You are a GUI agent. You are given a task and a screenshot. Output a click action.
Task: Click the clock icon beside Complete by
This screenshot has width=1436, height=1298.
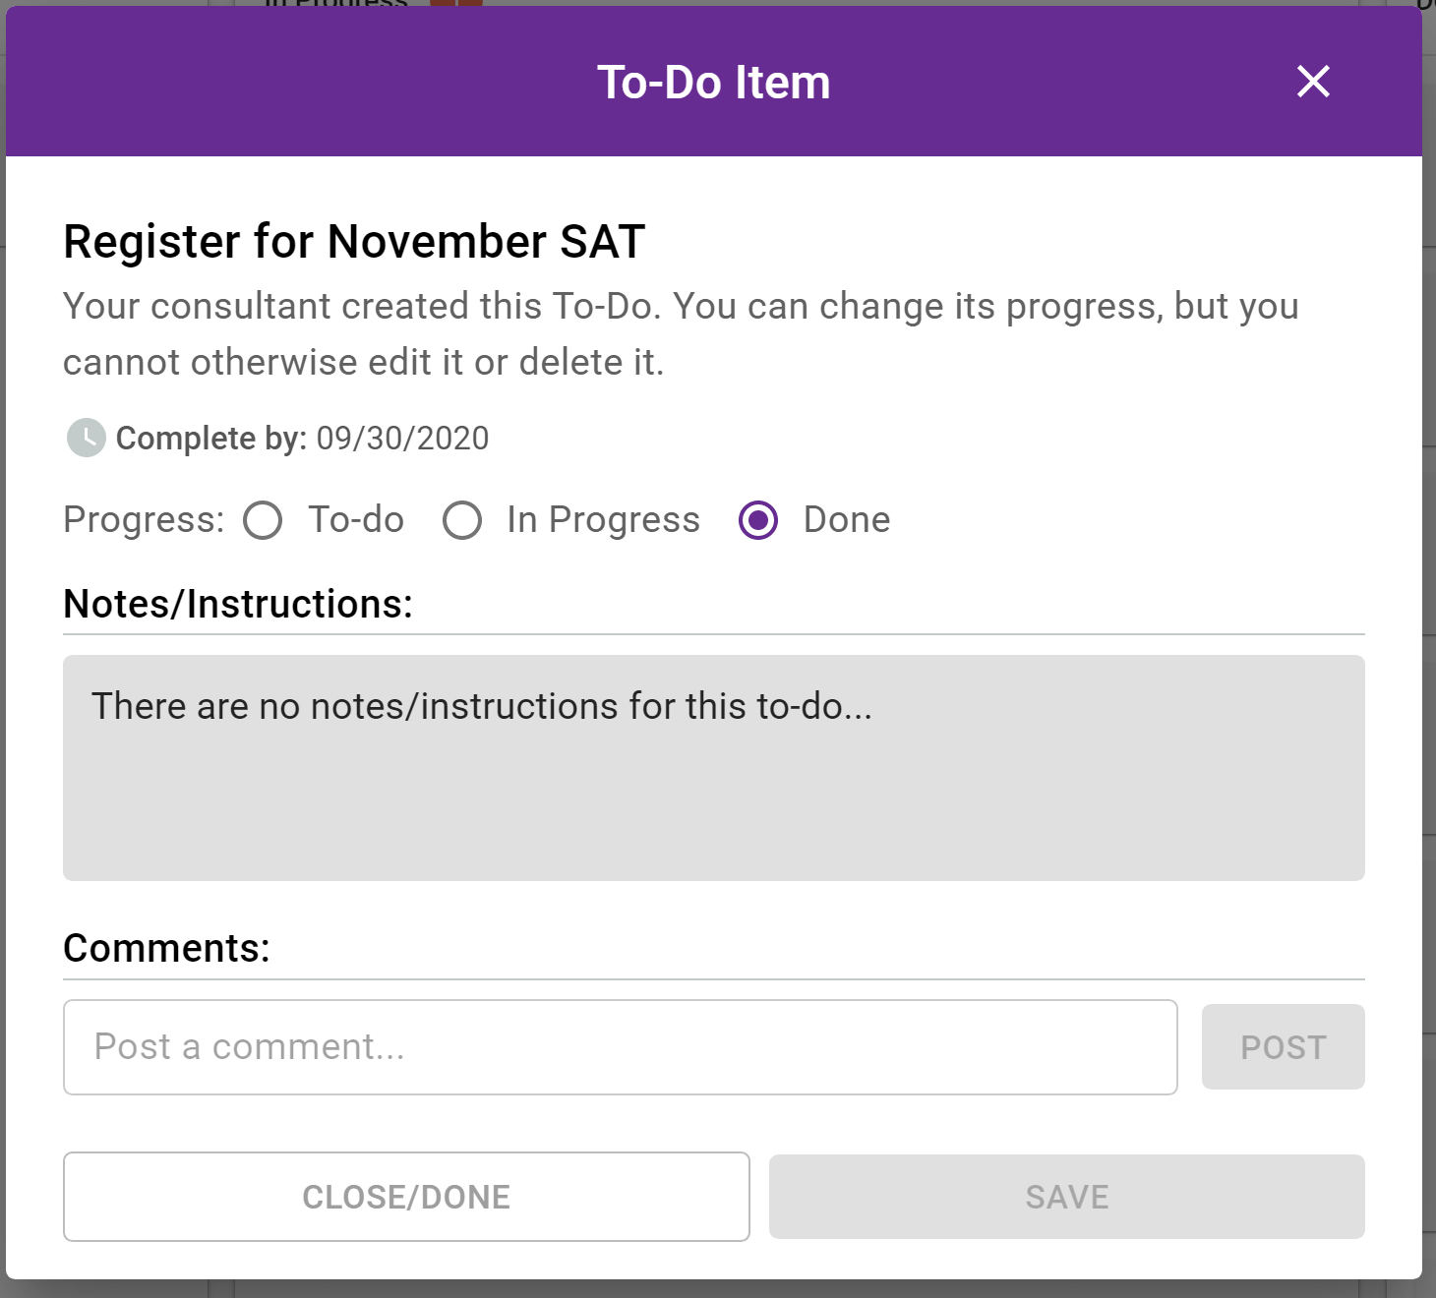pos(87,438)
